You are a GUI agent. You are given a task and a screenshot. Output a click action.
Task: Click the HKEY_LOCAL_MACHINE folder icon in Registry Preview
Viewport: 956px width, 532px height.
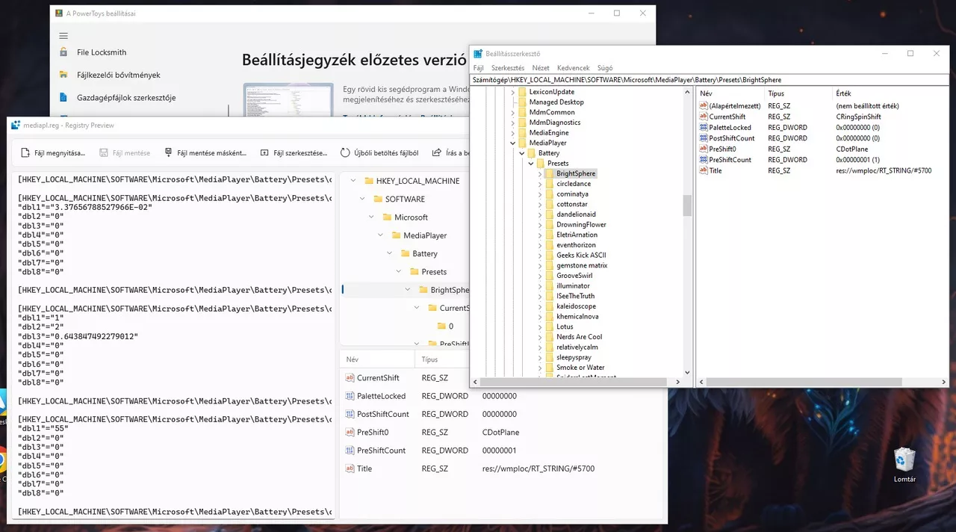click(x=368, y=181)
